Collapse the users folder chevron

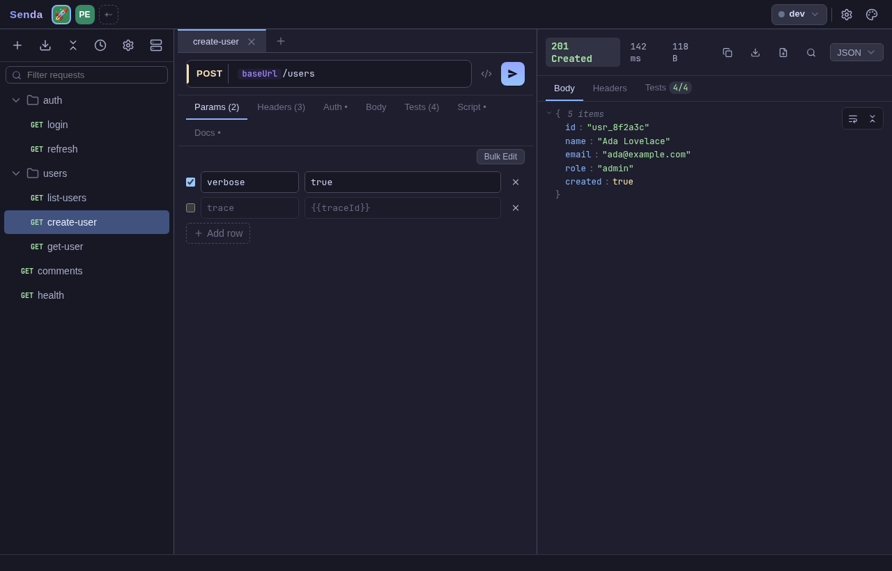pyautogui.click(x=16, y=173)
